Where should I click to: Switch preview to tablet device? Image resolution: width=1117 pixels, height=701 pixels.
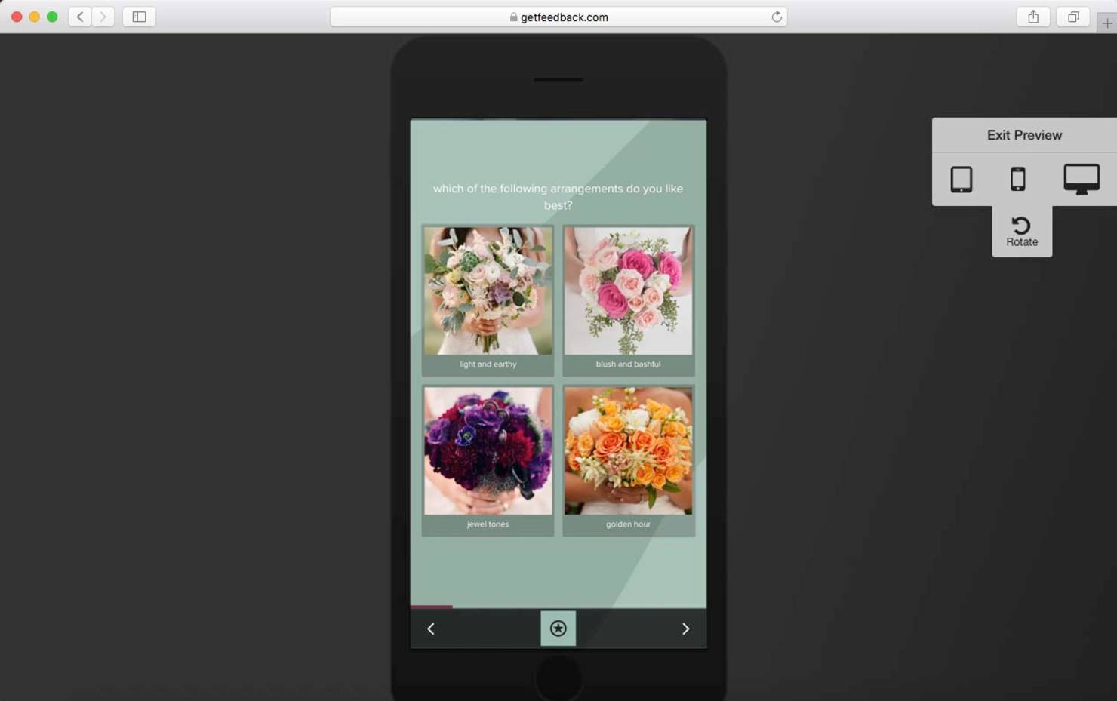[961, 180]
